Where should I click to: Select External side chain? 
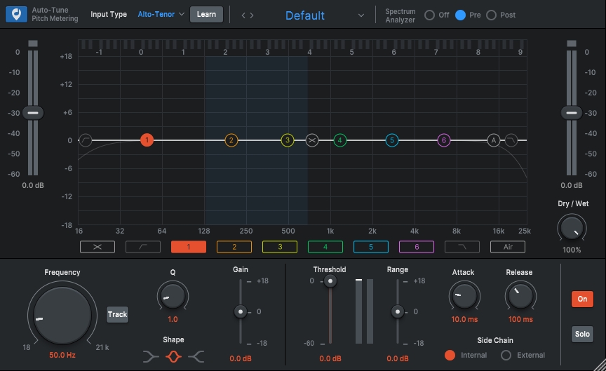click(506, 355)
